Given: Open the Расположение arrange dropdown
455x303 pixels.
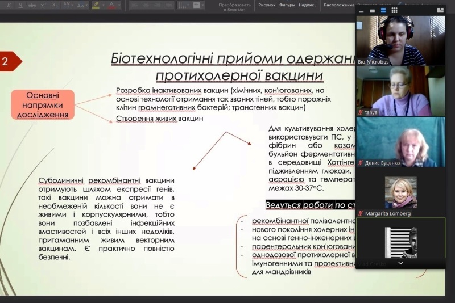Looking at the screenshot, I should pos(339,5).
